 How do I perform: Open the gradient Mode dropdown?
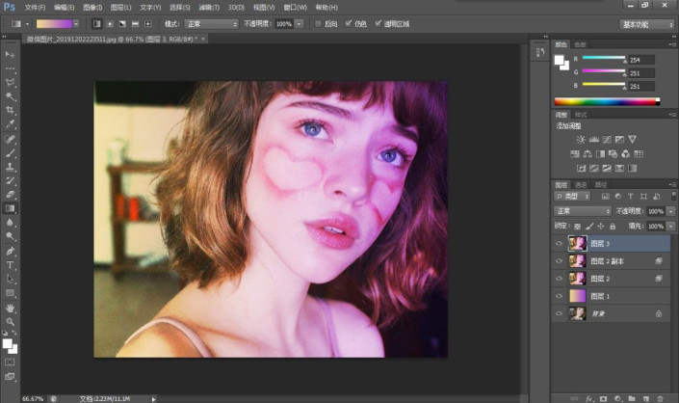(x=211, y=24)
